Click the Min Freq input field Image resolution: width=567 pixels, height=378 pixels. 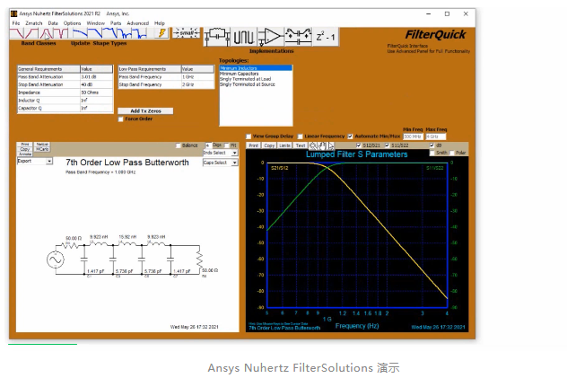click(413, 136)
